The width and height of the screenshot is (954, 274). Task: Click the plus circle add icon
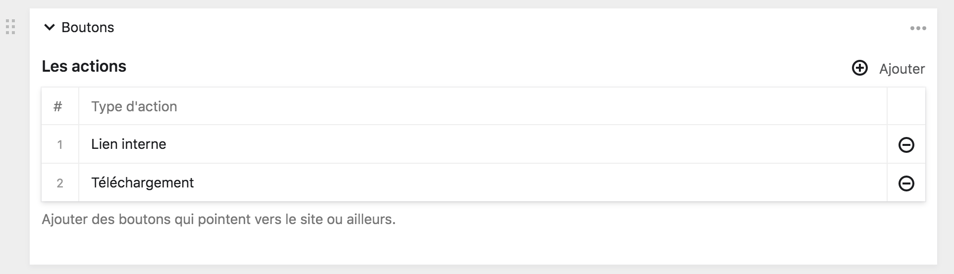point(859,68)
